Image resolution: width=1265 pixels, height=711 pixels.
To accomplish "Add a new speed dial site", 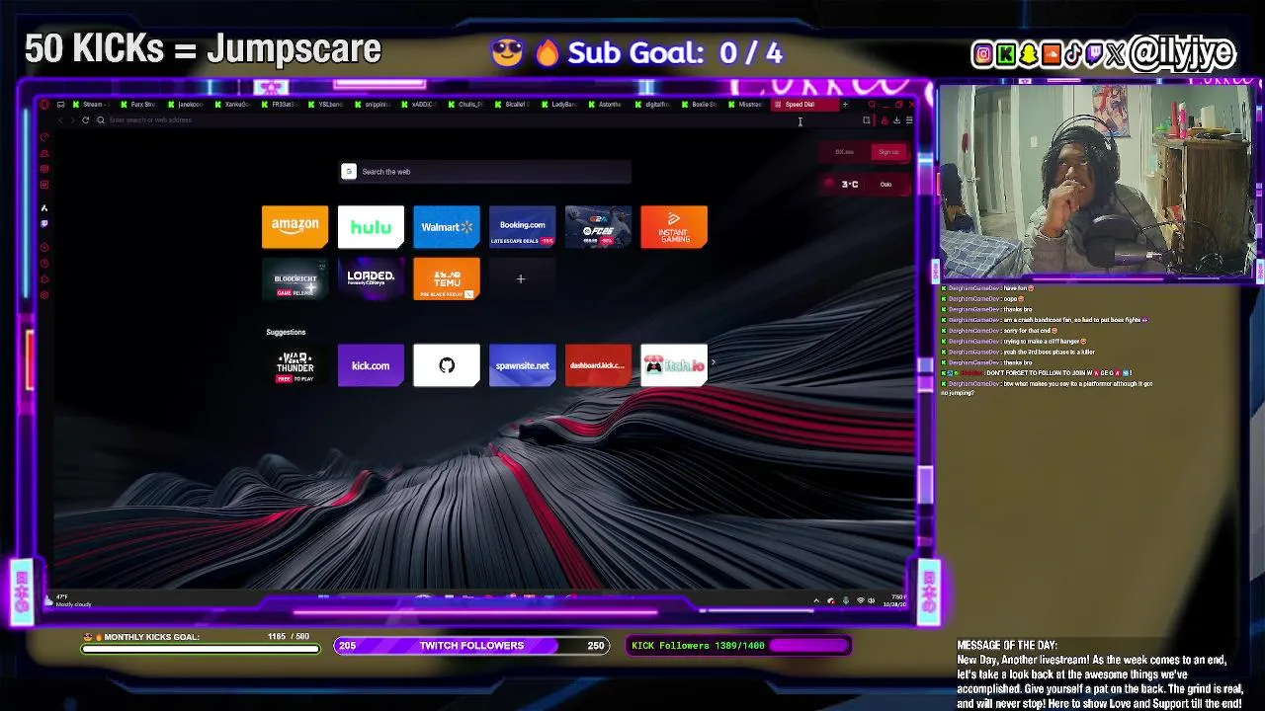I will [521, 278].
